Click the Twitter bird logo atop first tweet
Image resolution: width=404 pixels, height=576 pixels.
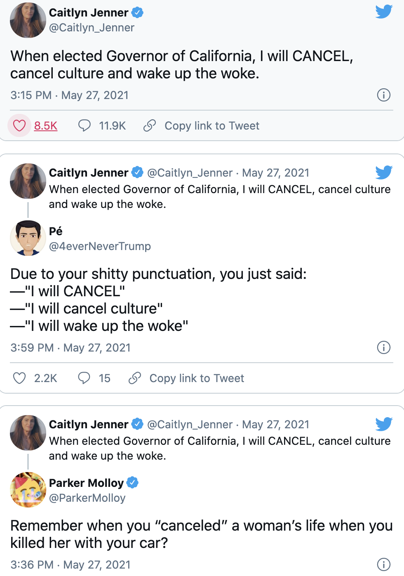pos(384,12)
